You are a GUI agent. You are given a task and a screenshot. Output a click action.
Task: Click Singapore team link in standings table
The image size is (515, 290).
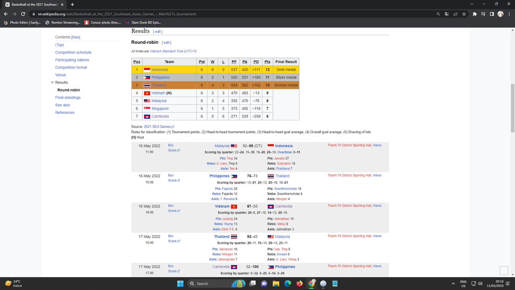(160, 109)
